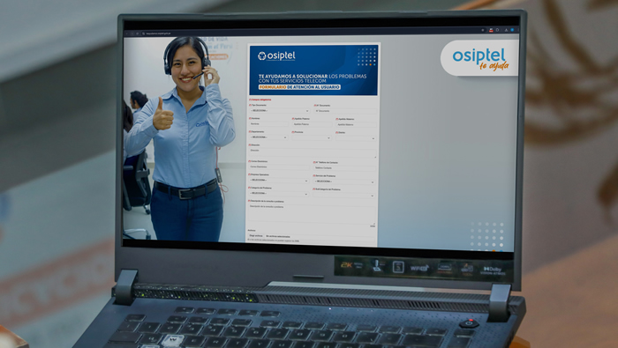Click the red extension icon in browser toolbar
The width and height of the screenshot is (618, 348).
(491, 30)
